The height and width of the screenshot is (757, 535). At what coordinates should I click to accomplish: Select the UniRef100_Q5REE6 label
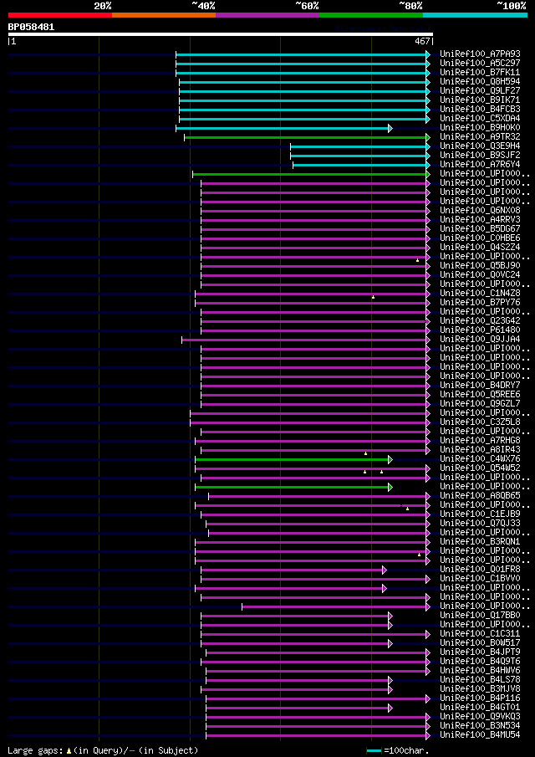(x=480, y=394)
